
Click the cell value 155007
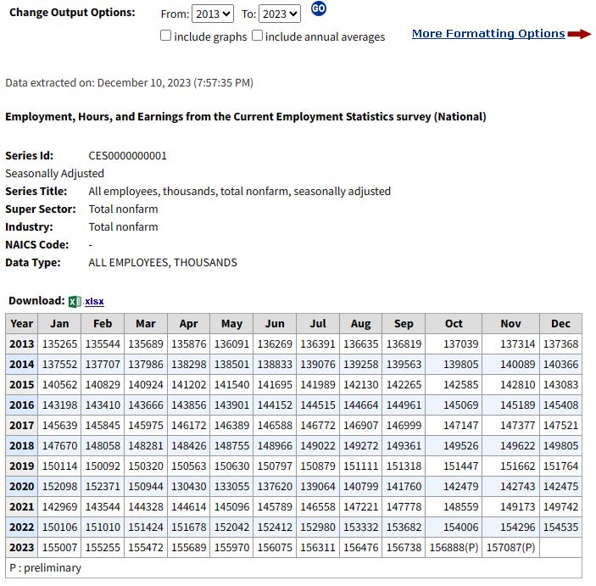click(x=59, y=547)
